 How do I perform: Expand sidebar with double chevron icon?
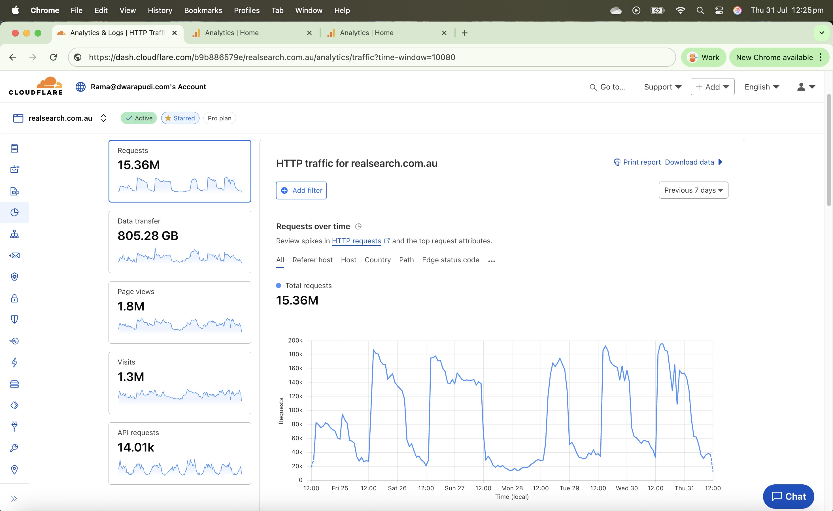14,499
